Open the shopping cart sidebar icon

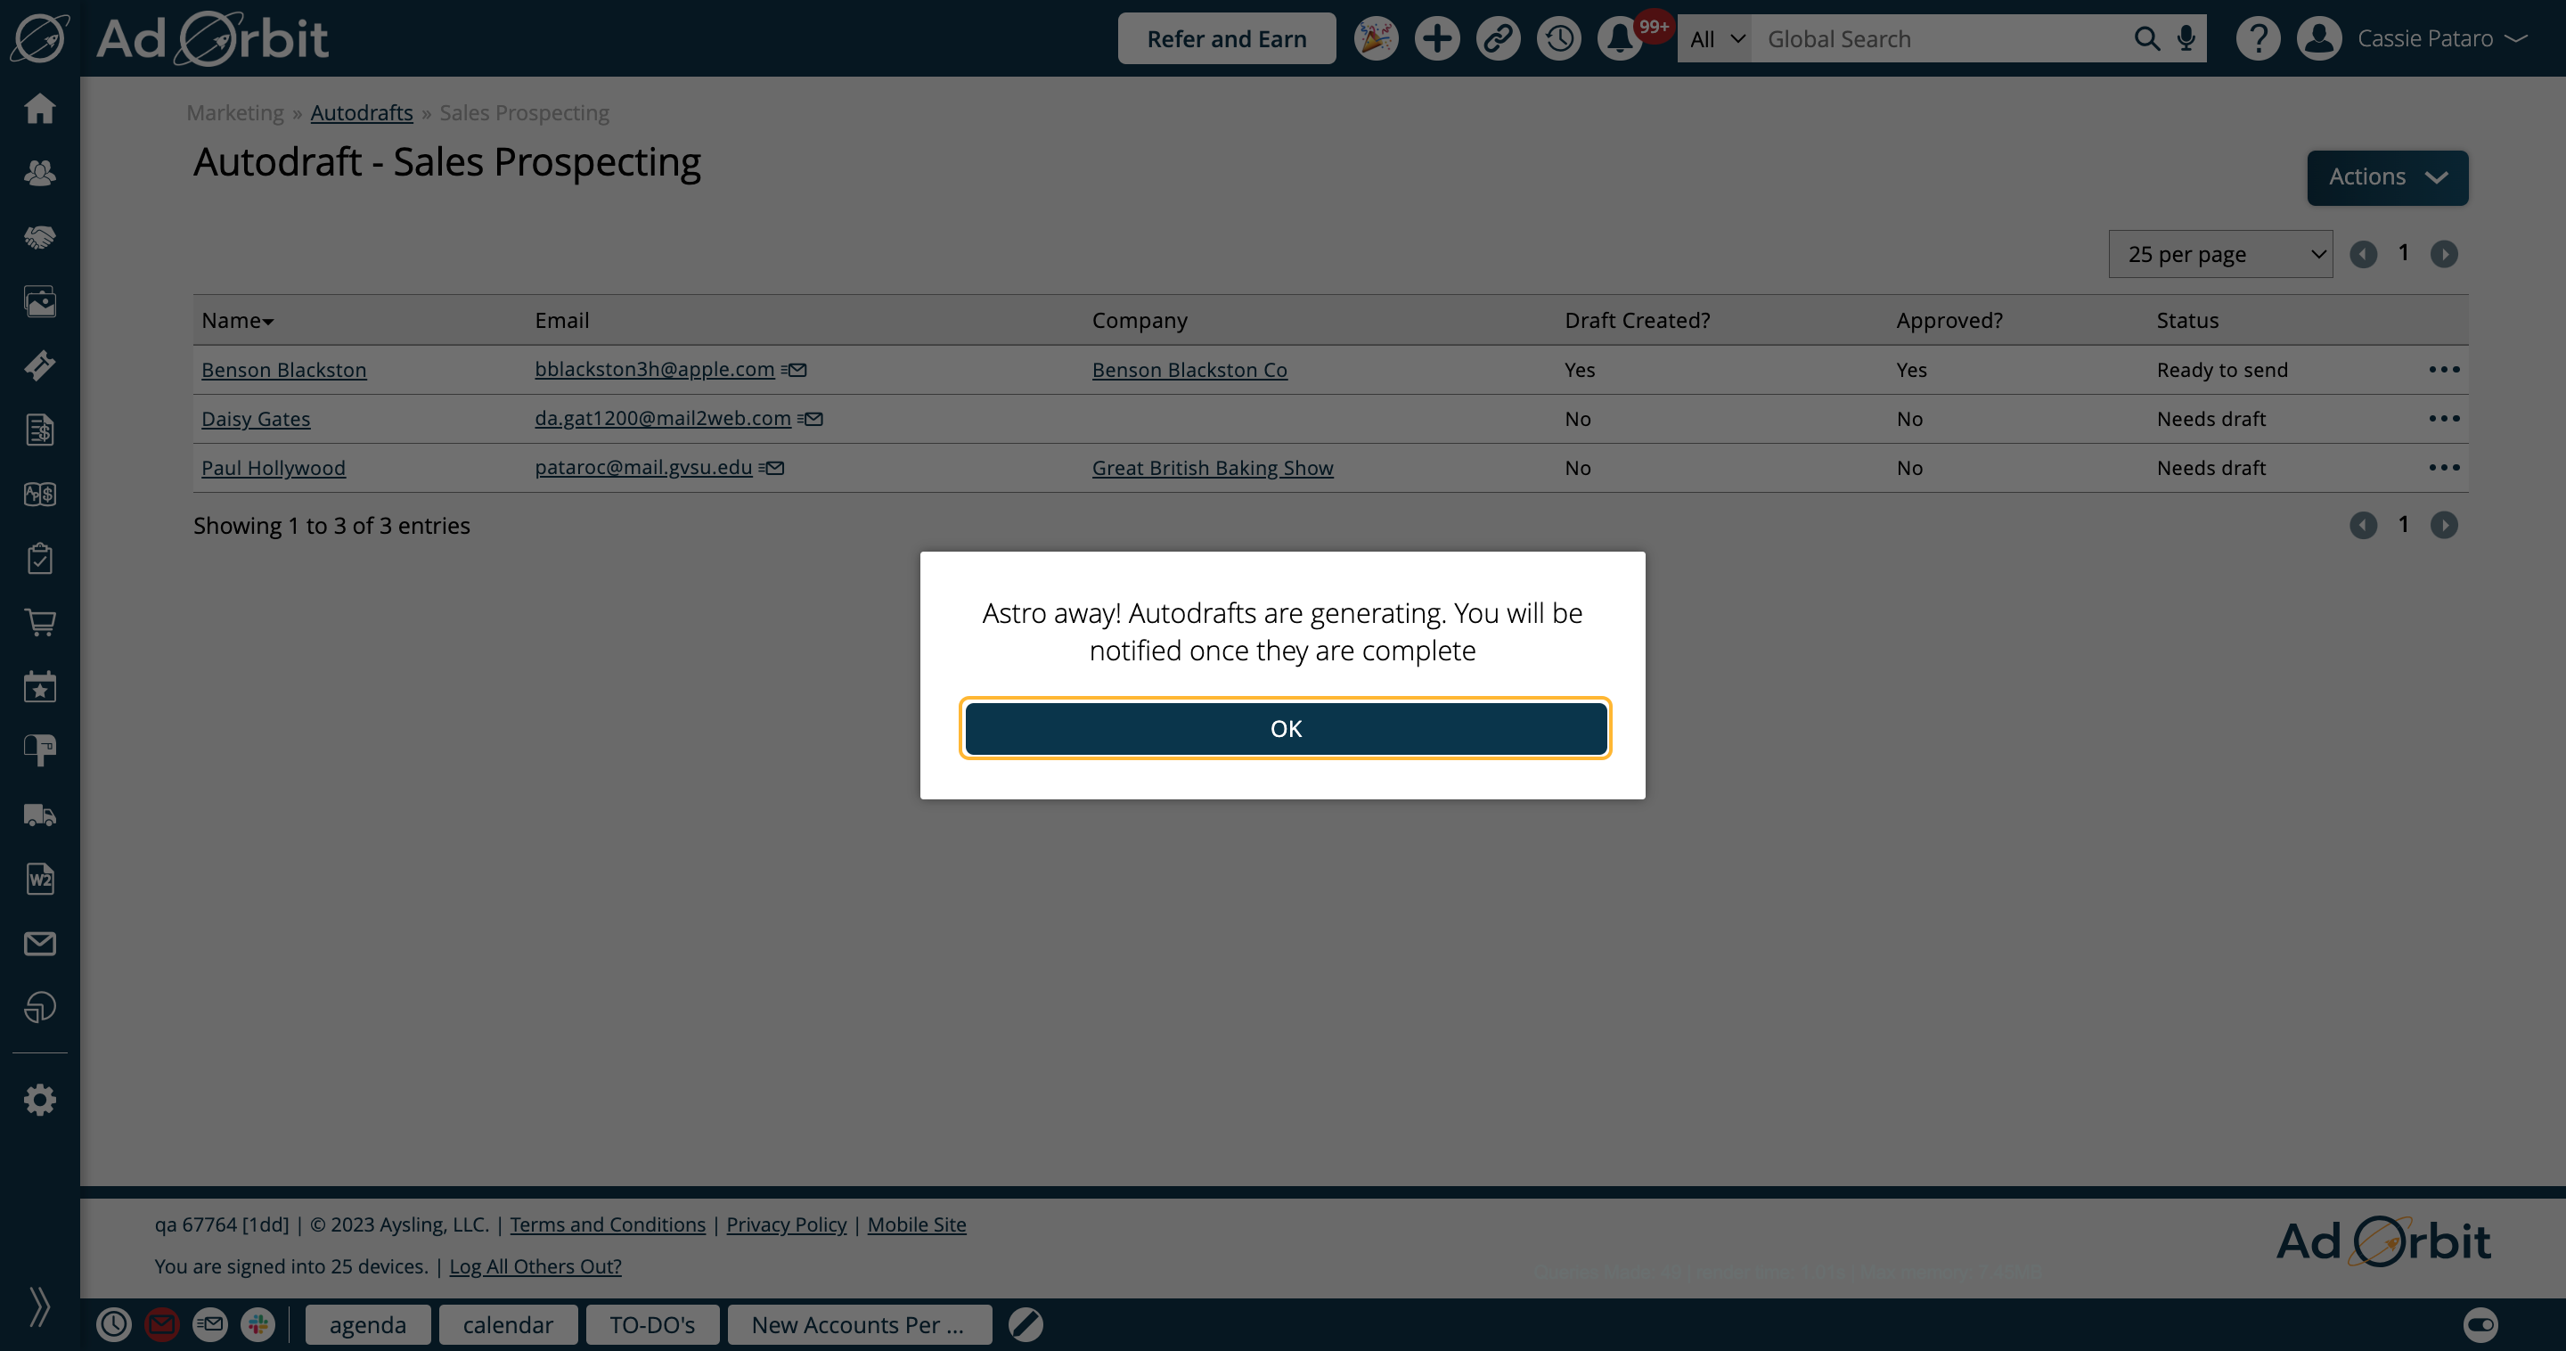pos(40,623)
